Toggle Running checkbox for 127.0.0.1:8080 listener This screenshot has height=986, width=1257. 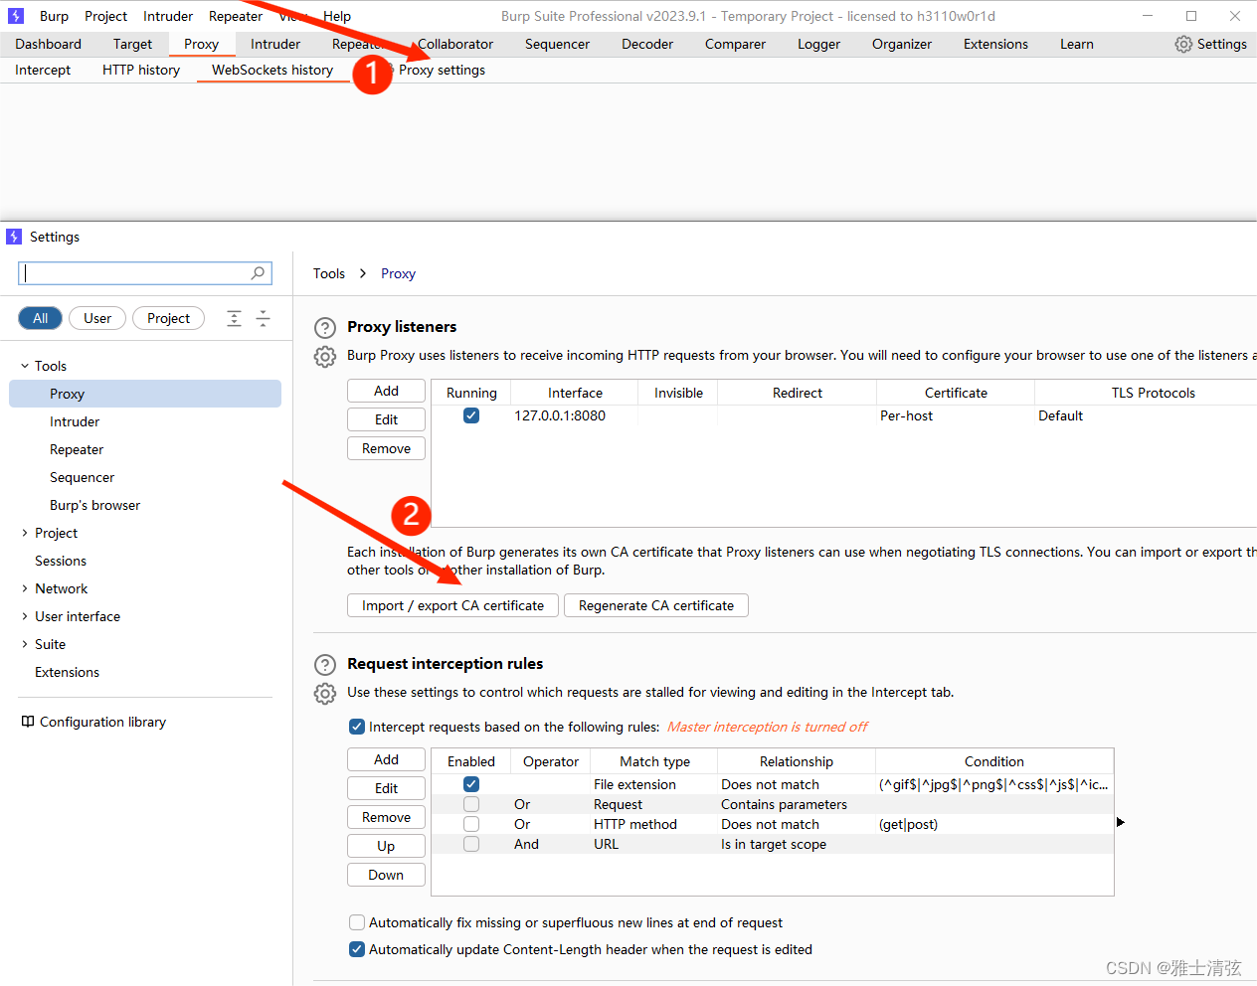pyautogui.click(x=471, y=415)
